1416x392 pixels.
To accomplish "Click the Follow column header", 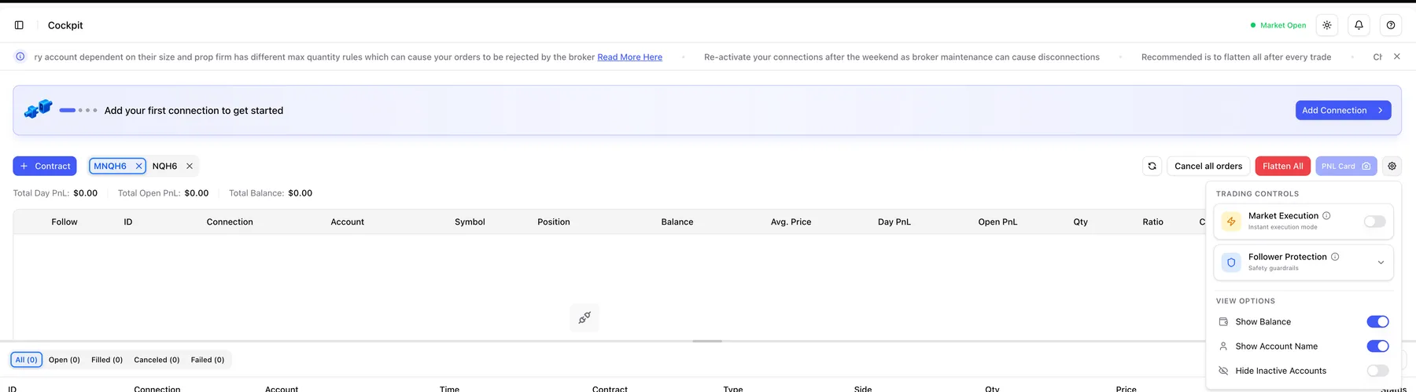I will point(65,222).
